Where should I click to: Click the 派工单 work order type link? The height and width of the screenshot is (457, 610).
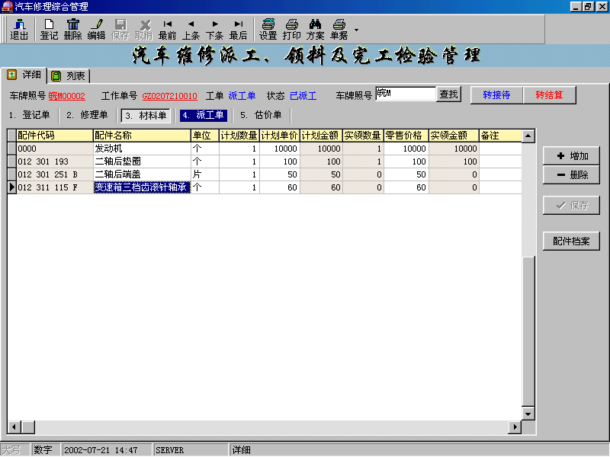(x=242, y=96)
